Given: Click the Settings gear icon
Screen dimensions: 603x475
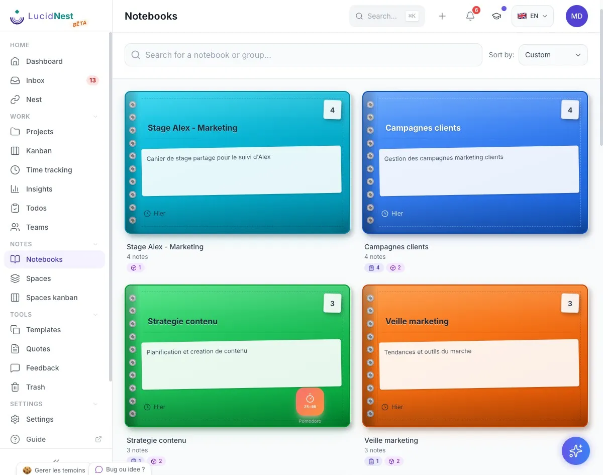Looking at the screenshot, I should pos(16,419).
